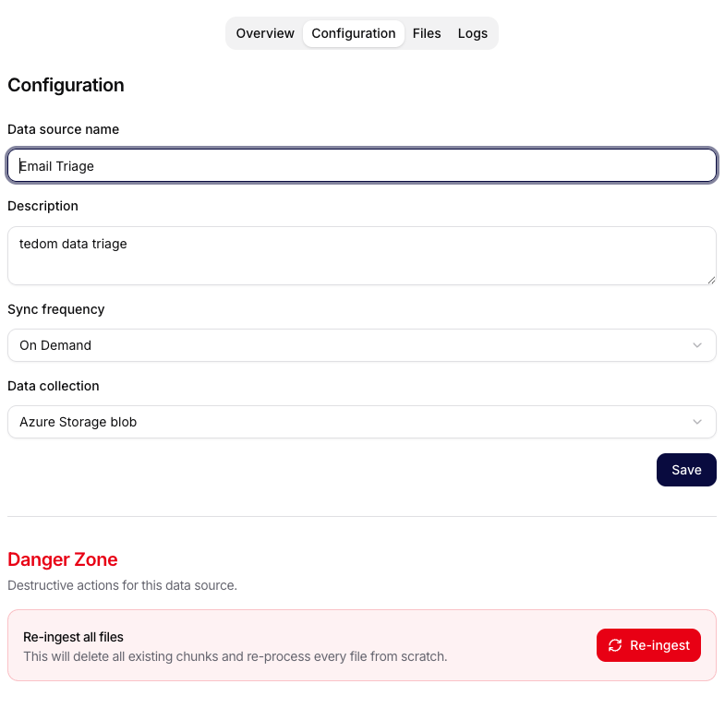This screenshot has height=708, width=725.
Task: Open the Sync frequency dropdown showing On Demand
Action: point(361,345)
